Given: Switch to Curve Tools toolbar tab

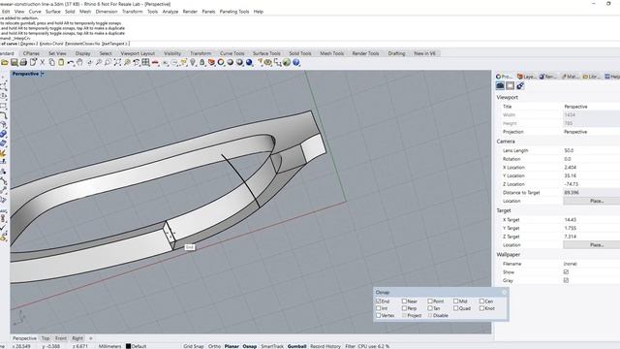Looking at the screenshot, I should pyautogui.click(x=232, y=53).
